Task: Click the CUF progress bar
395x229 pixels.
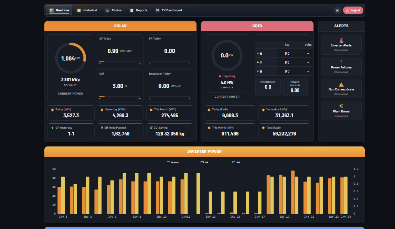Action: click(120, 96)
